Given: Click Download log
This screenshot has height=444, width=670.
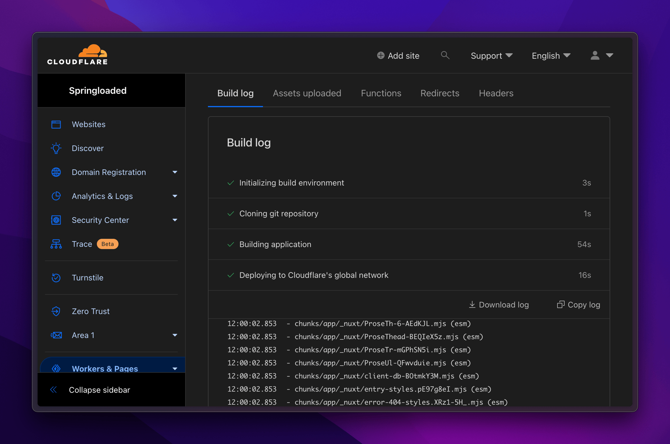Looking at the screenshot, I should point(498,305).
